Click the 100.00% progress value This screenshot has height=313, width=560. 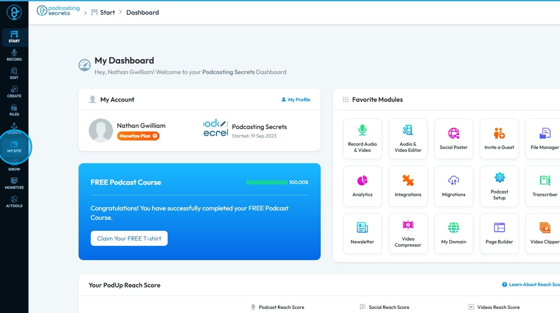pos(298,182)
